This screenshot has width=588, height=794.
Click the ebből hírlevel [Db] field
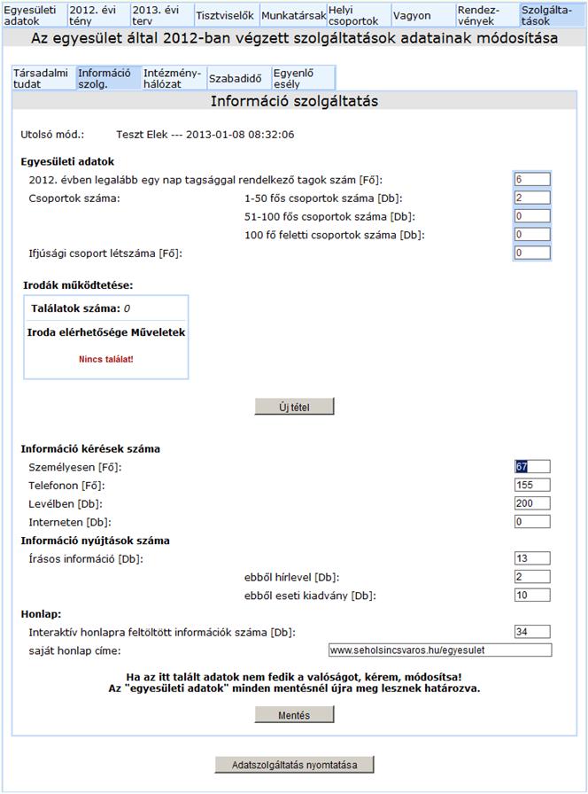pos(532,577)
